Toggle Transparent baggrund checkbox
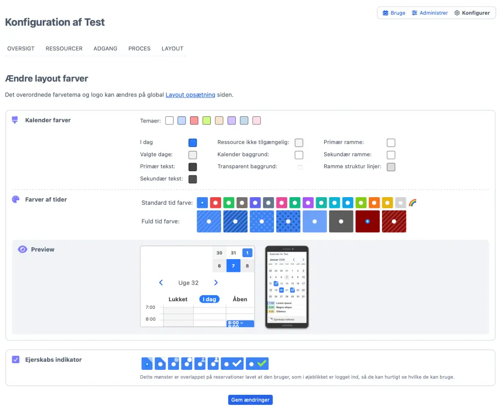This screenshot has height=410, width=500. coord(300,167)
